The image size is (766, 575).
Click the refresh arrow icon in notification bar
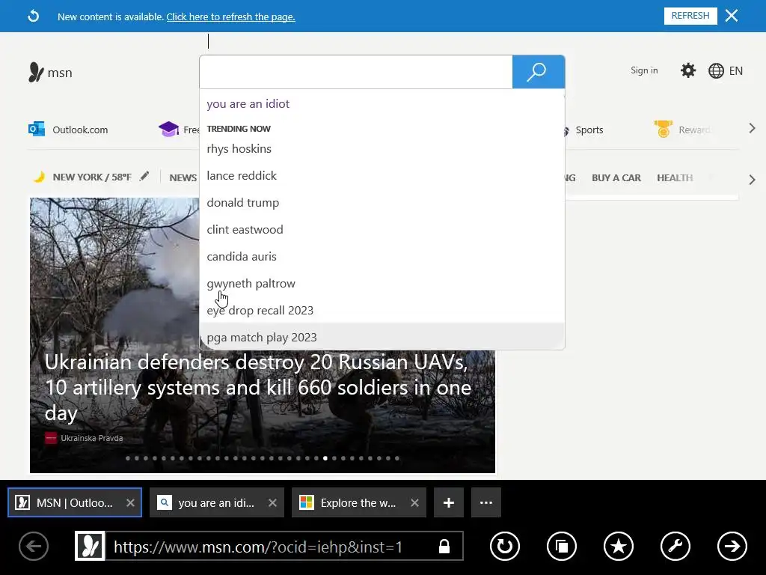[33, 16]
